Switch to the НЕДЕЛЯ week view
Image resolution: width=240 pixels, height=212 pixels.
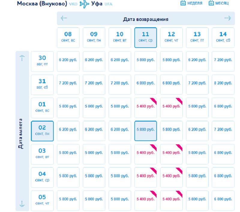click(x=195, y=3)
